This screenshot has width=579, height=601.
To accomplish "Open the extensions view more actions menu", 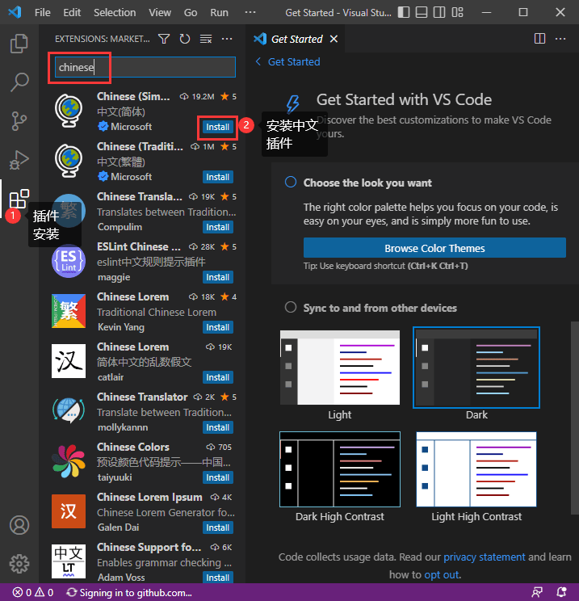I will 227,39.
